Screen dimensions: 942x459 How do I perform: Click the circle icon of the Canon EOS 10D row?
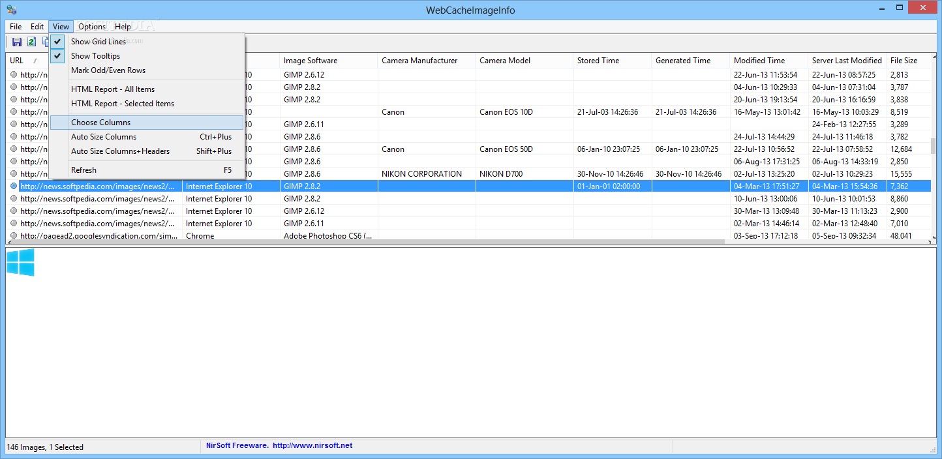[14, 112]
